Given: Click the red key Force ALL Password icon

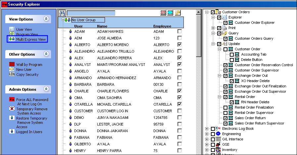Looking at the screenshot, I should (12, 99).
